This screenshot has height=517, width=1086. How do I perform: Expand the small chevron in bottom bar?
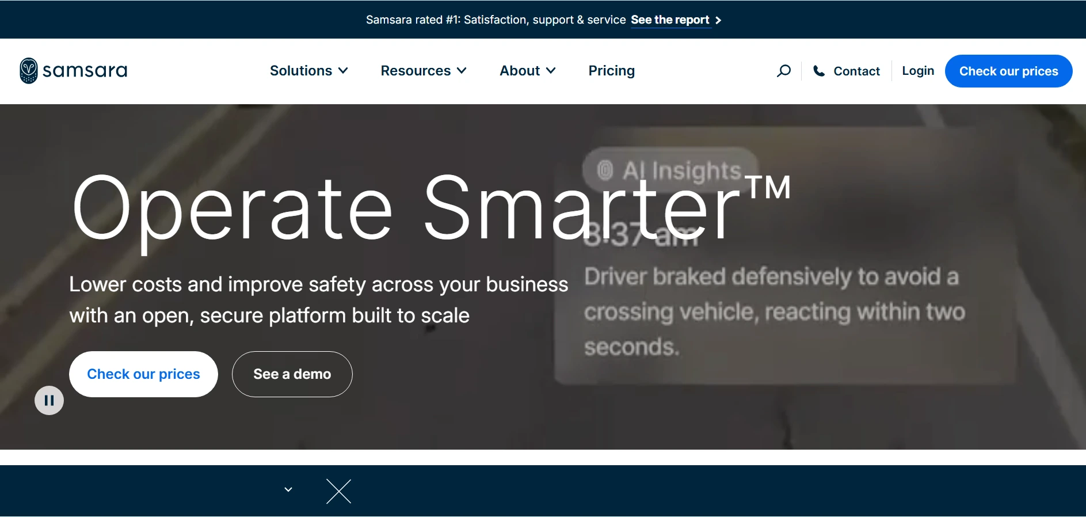(288, 489)
